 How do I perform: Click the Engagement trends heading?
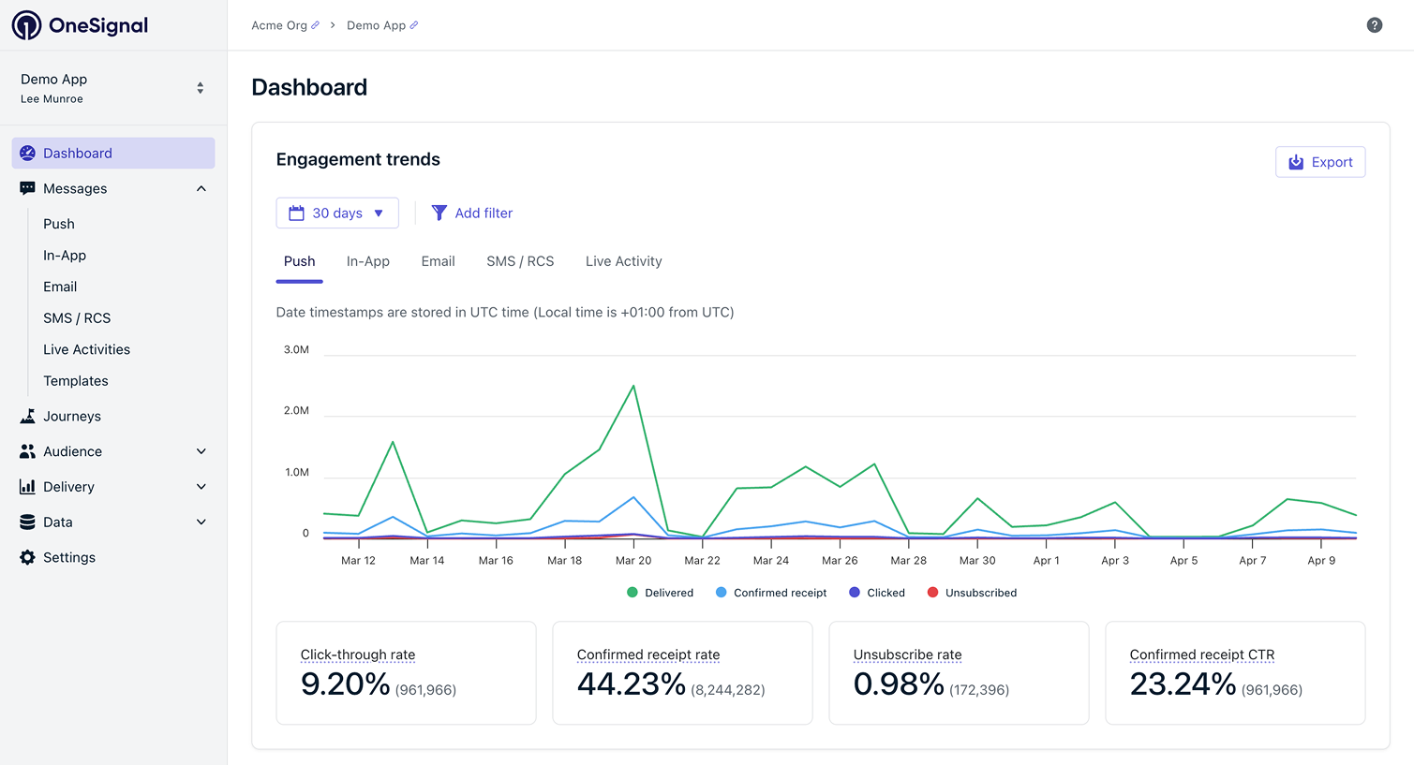[x=358, y=160]
